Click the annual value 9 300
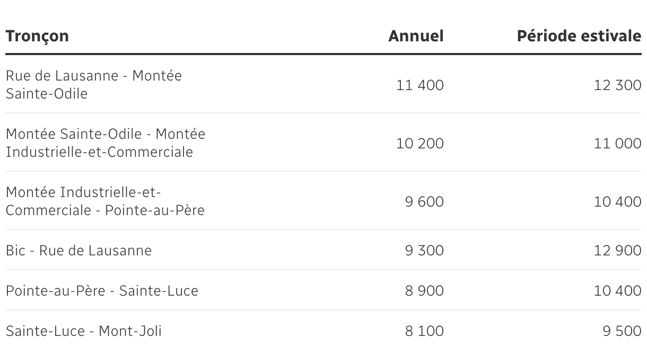This screenshot has width=647, height=355. [x=424, y=250]
